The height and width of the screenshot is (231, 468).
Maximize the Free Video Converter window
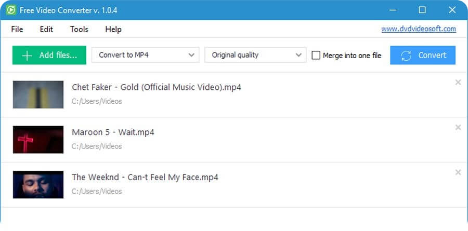[x=422, y=10]
